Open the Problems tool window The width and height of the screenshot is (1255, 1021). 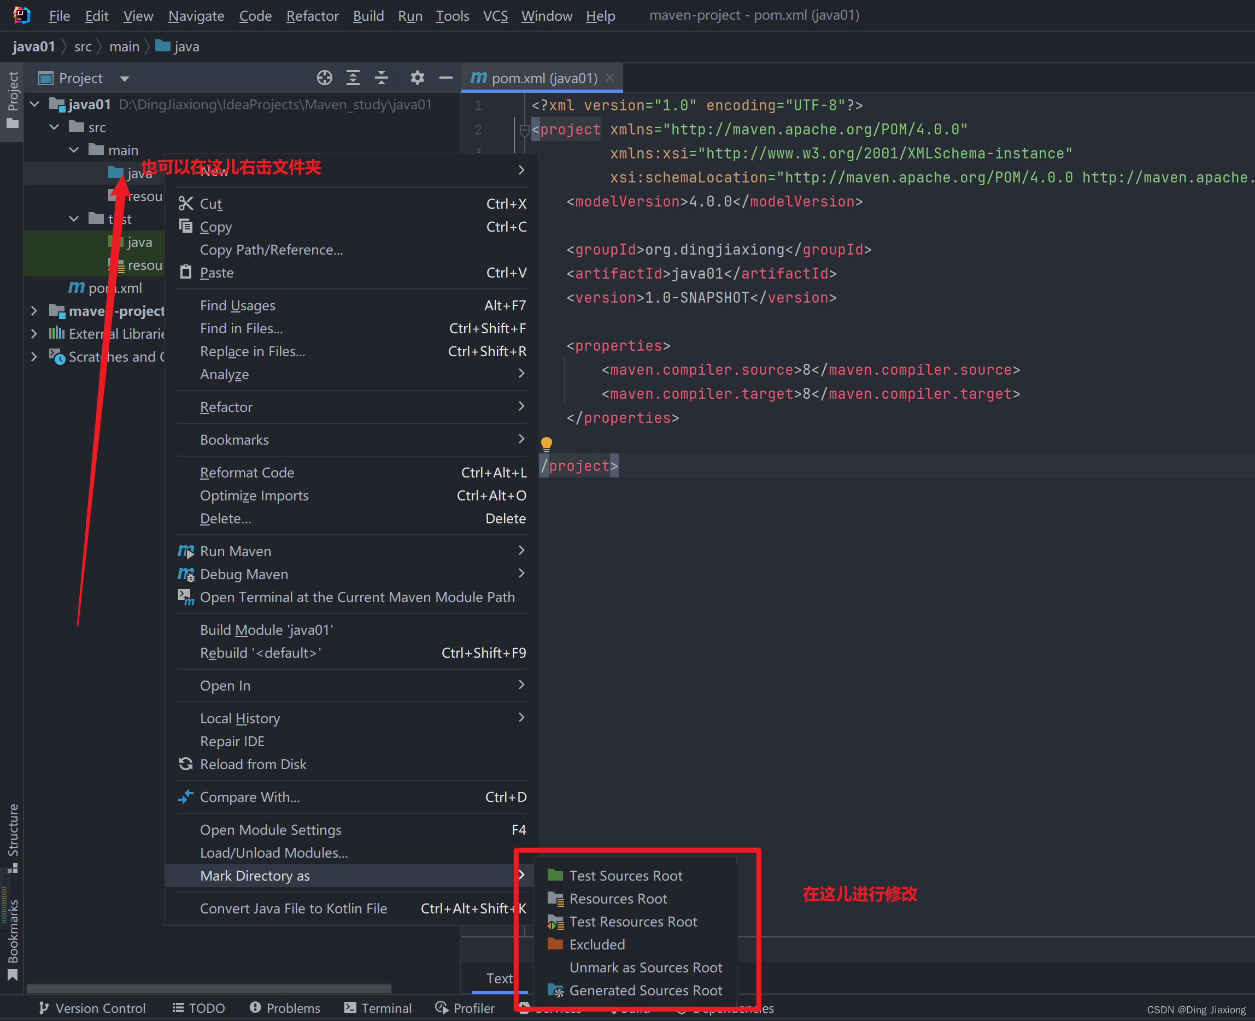(285, 1008)
